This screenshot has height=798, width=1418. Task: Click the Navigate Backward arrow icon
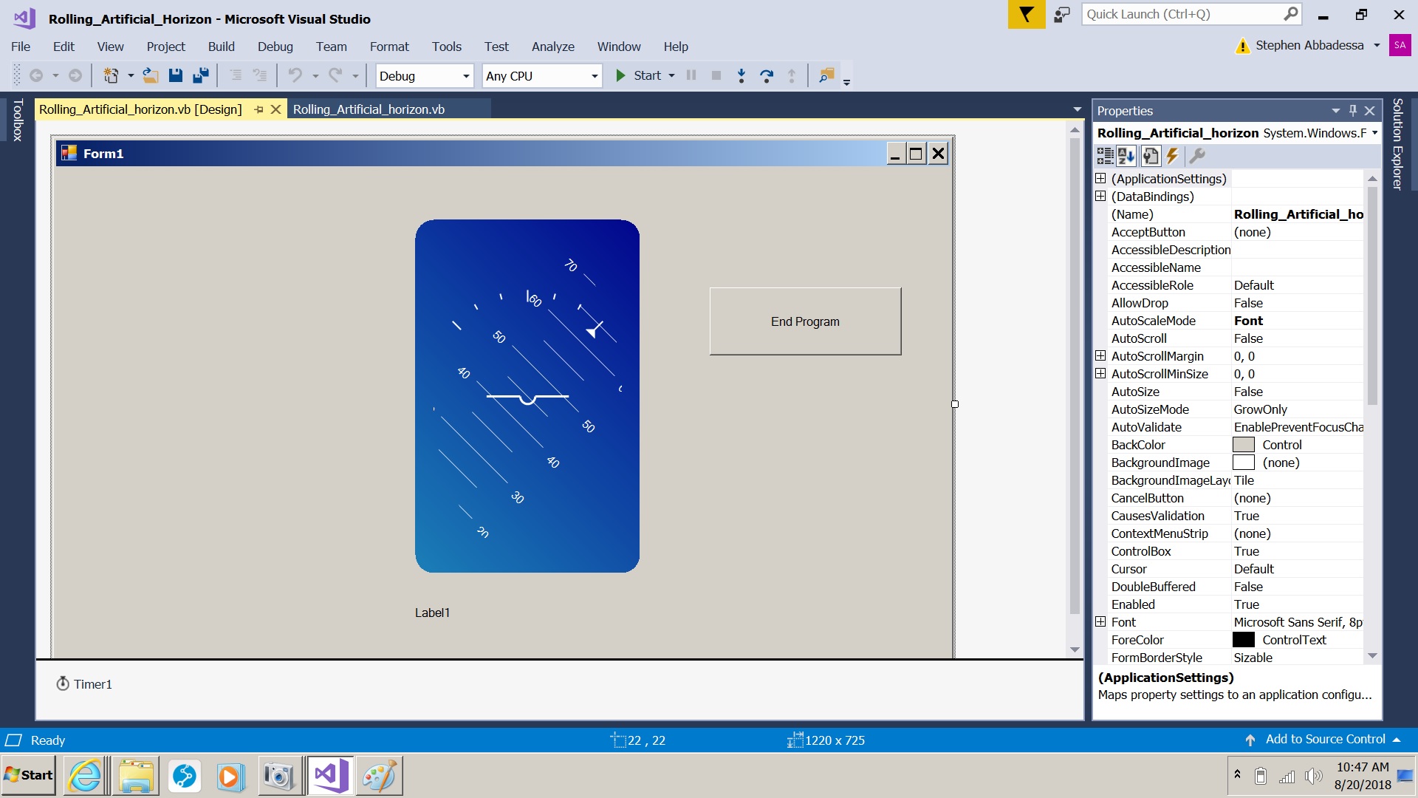tap(35, 75)
